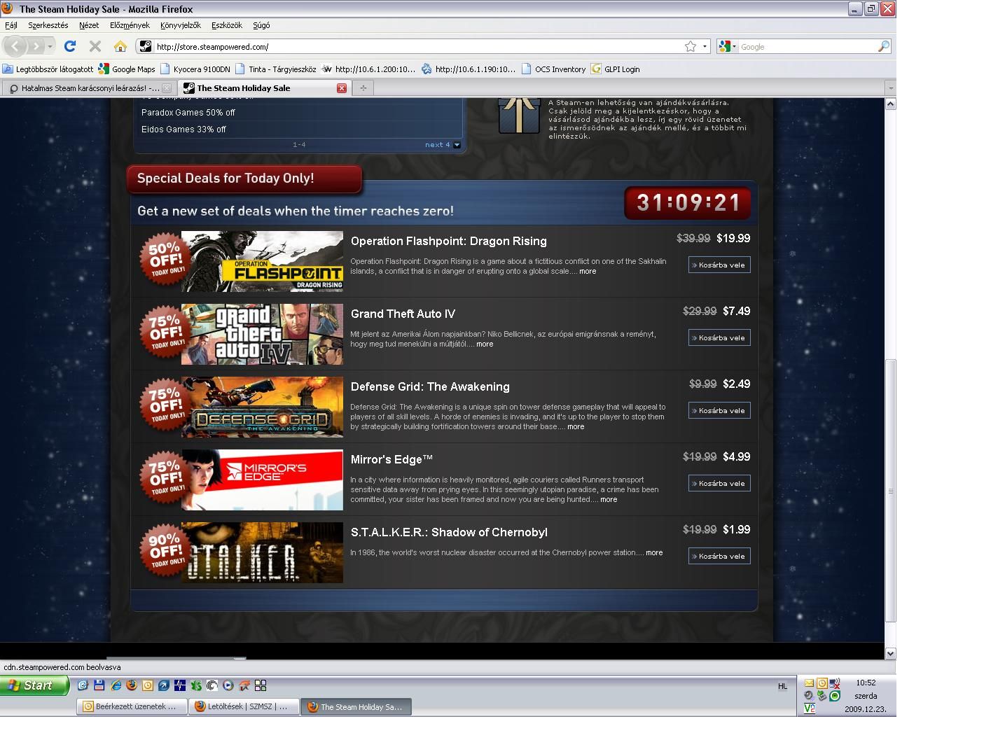Viewport: 998px width, 747px height.
Task: Close the Hatalmas Steam karácsonyi tab
Action: 167,88
